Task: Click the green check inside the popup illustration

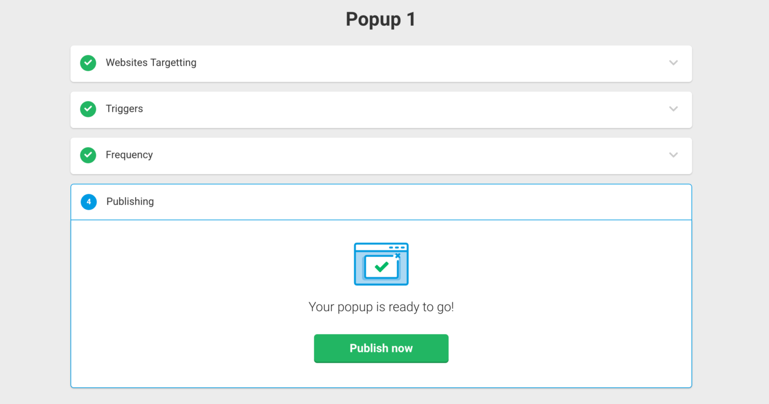Action: (381, 267)
